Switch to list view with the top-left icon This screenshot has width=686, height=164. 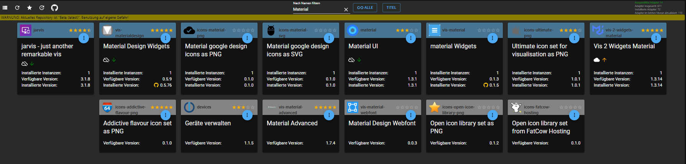pos(5,8)
